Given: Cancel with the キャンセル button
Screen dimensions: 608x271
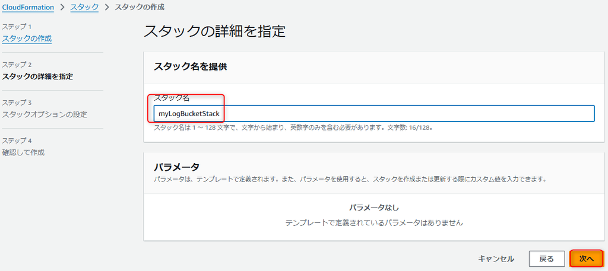Looking at the screenshot, I should (x=496, y=259).
